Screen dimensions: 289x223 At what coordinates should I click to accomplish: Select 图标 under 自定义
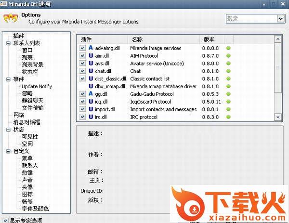click(27, 194)
